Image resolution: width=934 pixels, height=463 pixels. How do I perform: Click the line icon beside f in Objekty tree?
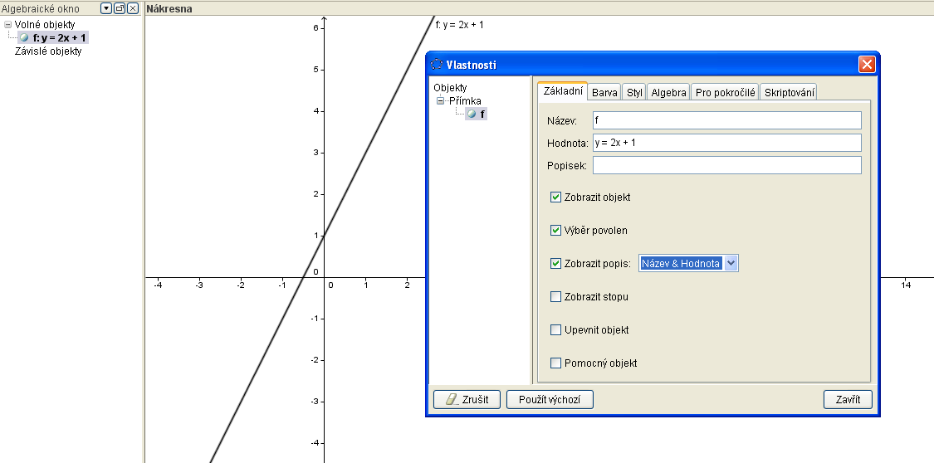tap(472, 114)
